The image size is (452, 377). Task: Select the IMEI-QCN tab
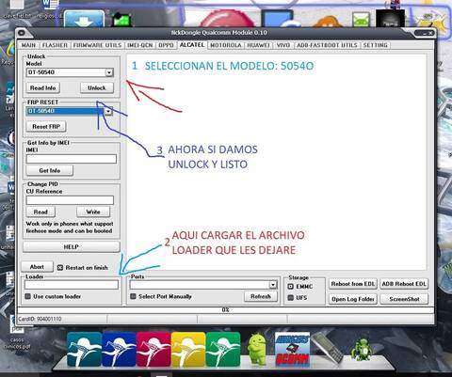[x=139, y=45]
